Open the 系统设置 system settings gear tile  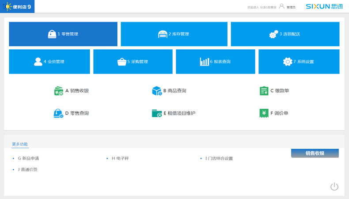point(299,62)
